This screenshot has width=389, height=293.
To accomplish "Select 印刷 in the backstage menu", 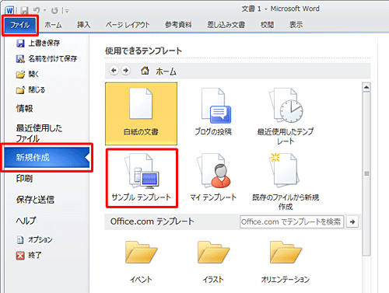I will click(24, 179).
